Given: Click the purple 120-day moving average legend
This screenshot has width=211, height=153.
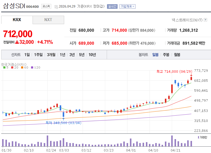Looking at the screenshot, I should [36, 68].
